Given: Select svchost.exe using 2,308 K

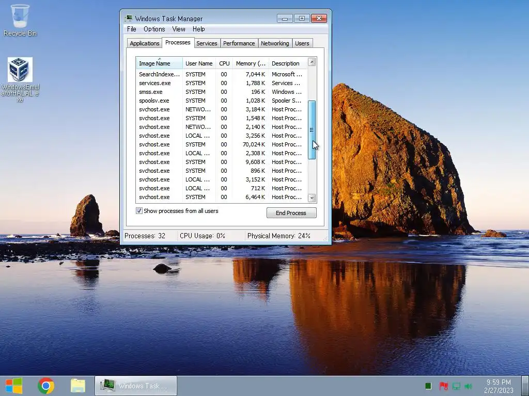Looking at the screenshot, I should point(222,153).
